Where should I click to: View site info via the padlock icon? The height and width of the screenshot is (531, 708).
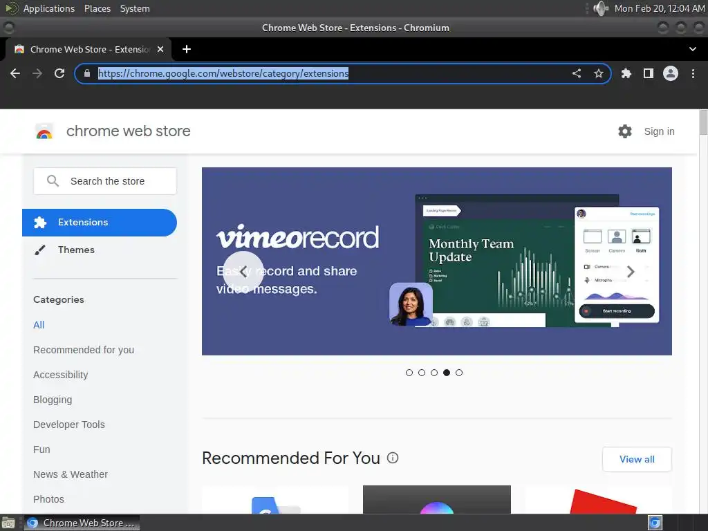[x=87, y=73]
